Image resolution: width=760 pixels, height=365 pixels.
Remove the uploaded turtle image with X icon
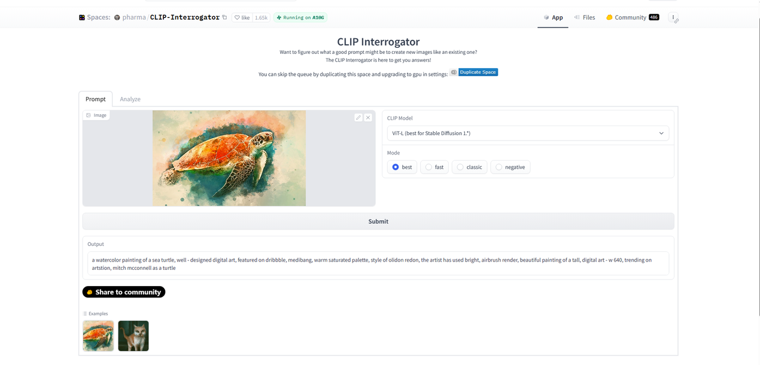point(368,117)
